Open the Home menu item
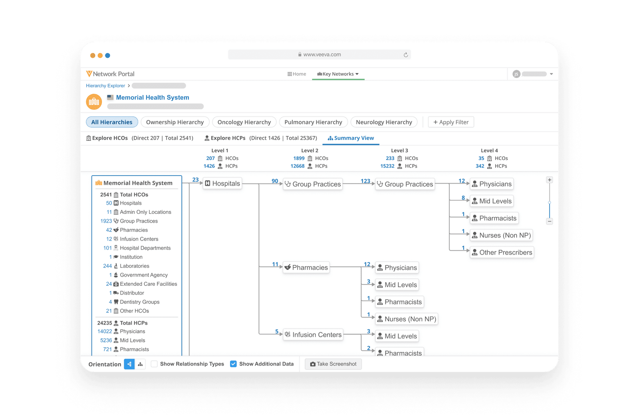639x415 pixels. tap(297, 74)
